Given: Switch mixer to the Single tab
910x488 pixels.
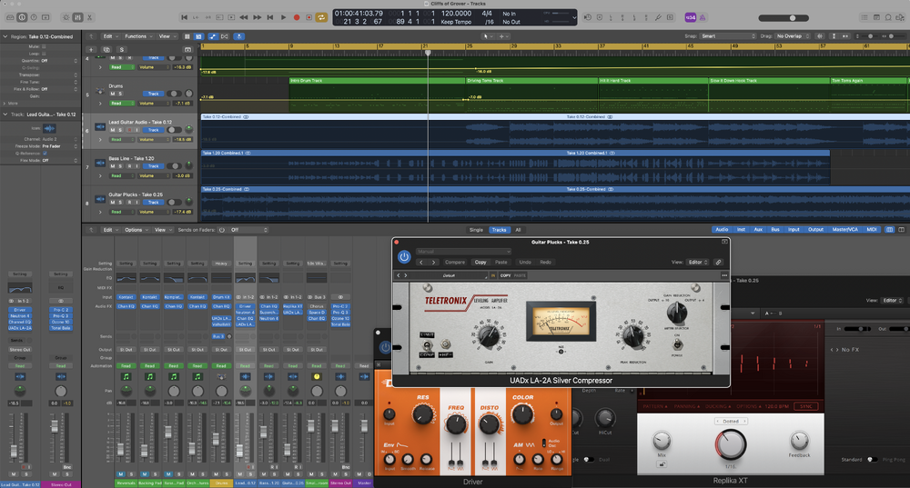Looking at the screenshot, I should 476,230.
